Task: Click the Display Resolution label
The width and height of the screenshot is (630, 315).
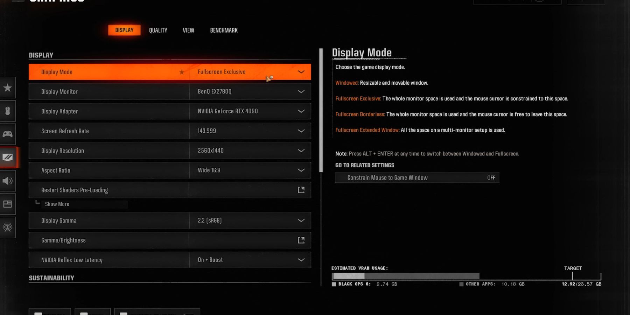Action: click(x=63, y=151)
